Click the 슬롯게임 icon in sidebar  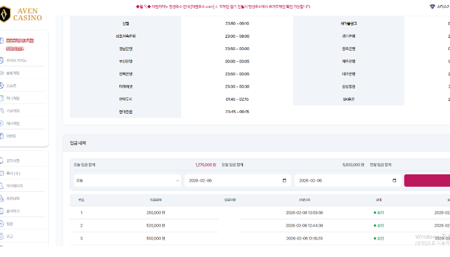point(2,73)
